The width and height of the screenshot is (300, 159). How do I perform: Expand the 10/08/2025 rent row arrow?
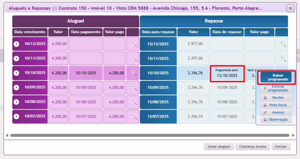(17, 102)
